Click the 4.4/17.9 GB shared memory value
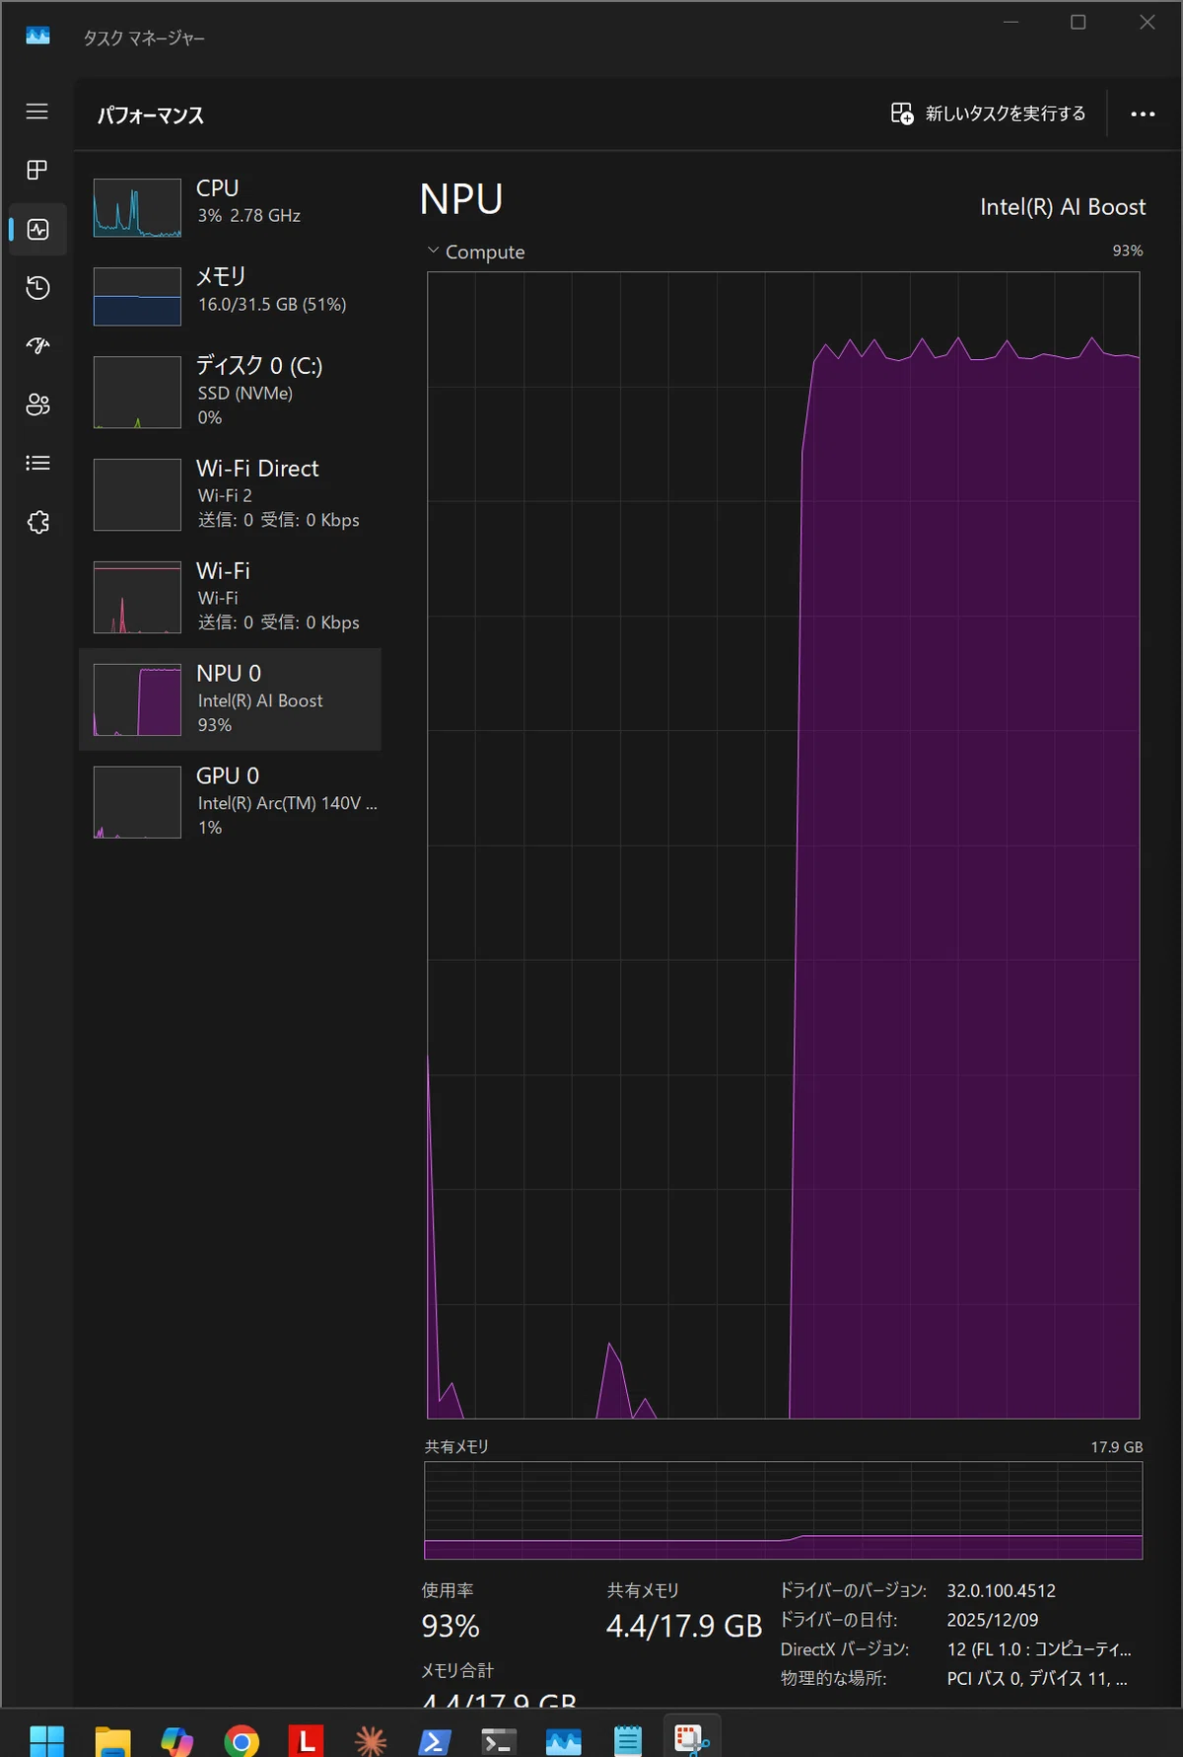Screen dimensions: 1183x1757 [684, 1626]
